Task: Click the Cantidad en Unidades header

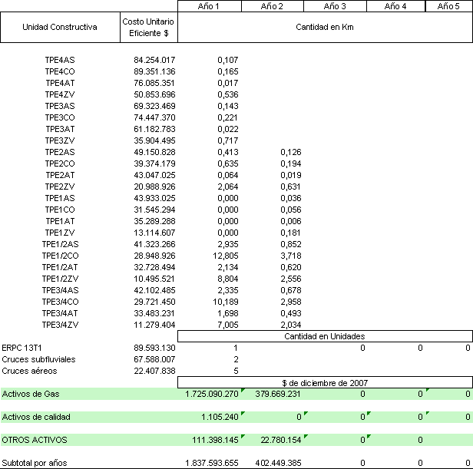Action: [326, 336]
